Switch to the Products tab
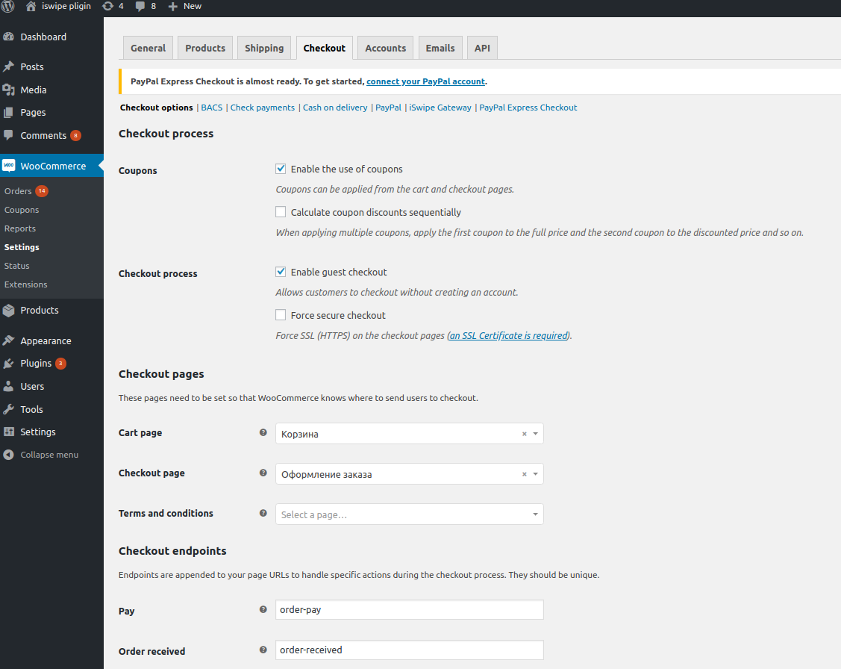841x669 pixels. [205, 48]
